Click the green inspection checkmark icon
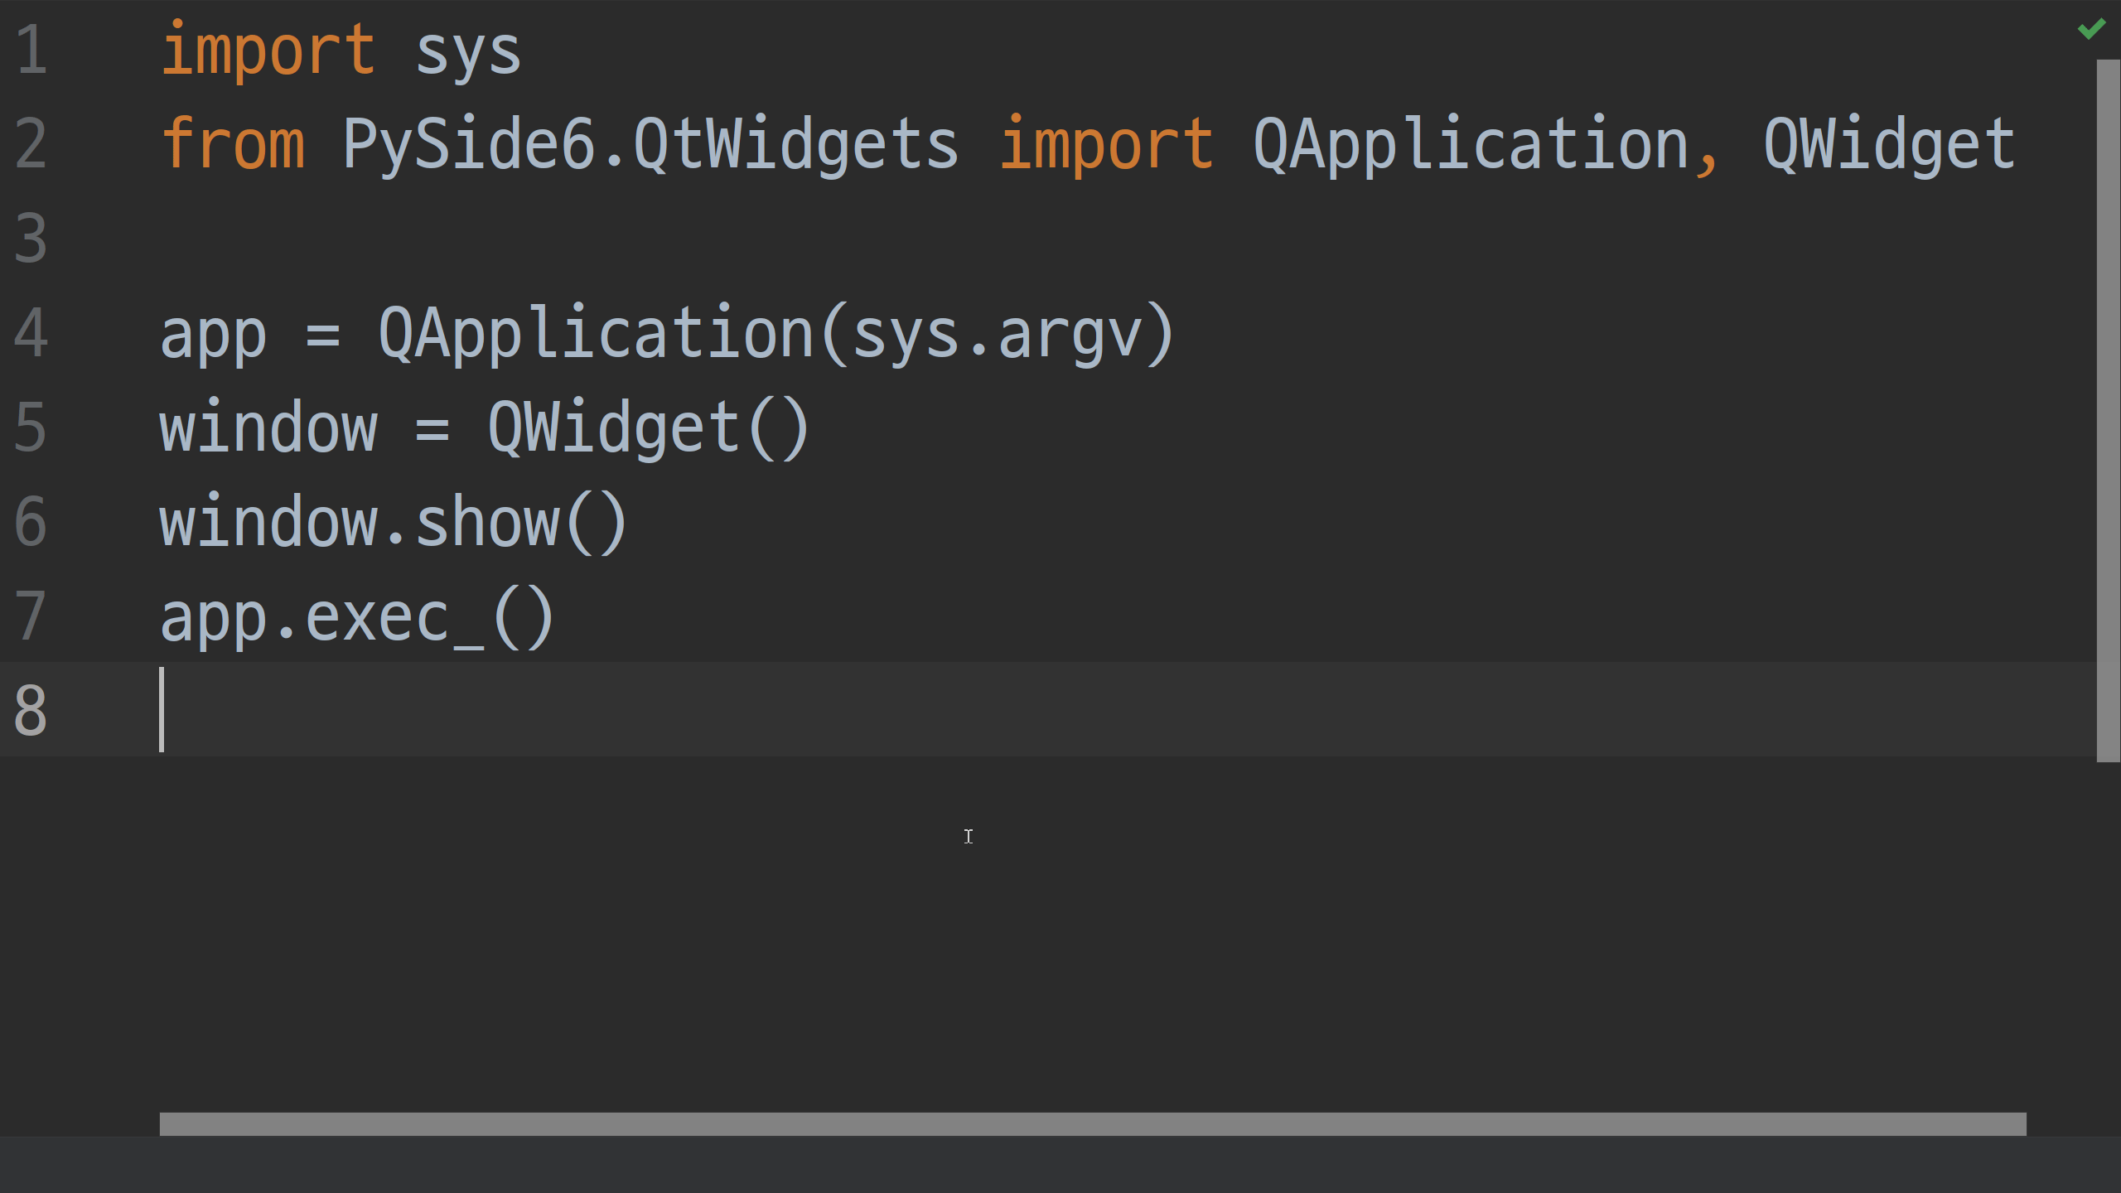Image resolution: width=2121 pixels, height=1193 pixels. tap(2091, 29)
